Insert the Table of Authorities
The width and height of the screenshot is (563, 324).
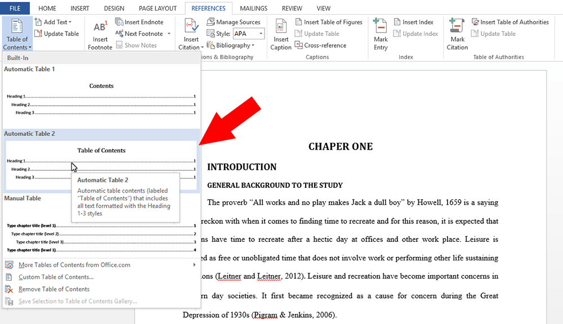[x=510, y=22]
